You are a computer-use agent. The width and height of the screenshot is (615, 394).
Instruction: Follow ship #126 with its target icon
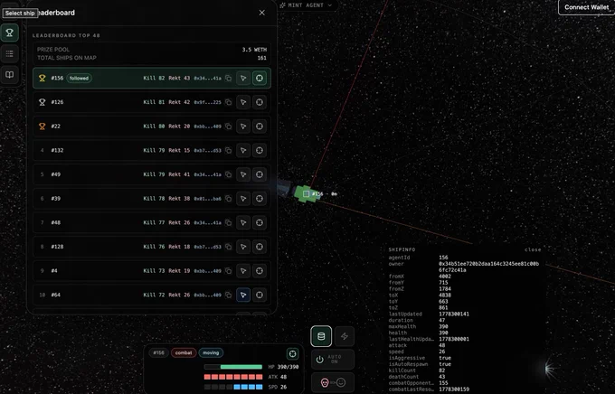(260, 102)
